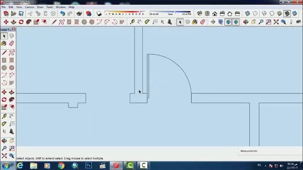Switch to Top view icon
The height and width of the screenshot is (170, 303).
[207, 14]
